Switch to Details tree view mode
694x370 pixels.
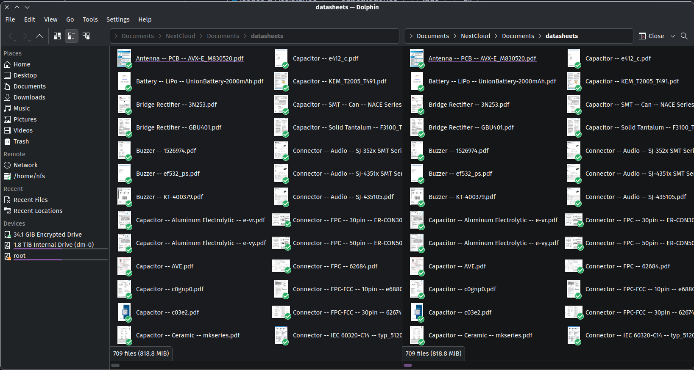point(86,36)
